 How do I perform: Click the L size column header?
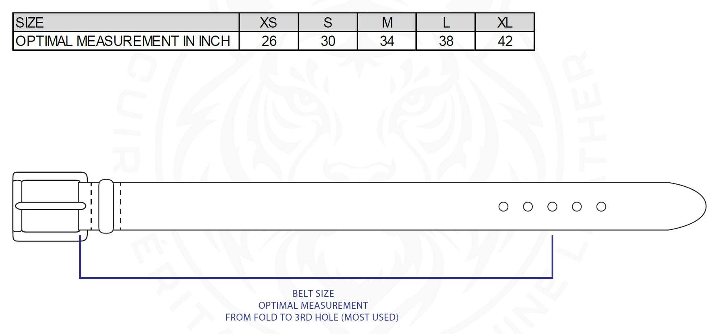[x=446, y=23]
